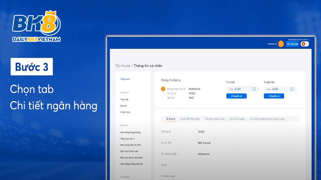The width and height of the screenshot is (321, 180).
Task: Click Chuyển ví under Ví gửi tiền
Action: 274,96
